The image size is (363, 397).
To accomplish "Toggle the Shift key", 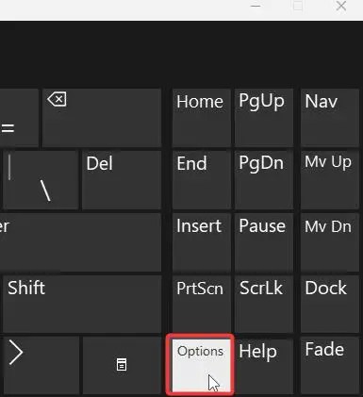I will (82, 304).
